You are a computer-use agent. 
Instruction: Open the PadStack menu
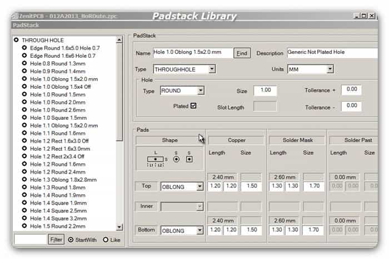click(x=26, y=25)
